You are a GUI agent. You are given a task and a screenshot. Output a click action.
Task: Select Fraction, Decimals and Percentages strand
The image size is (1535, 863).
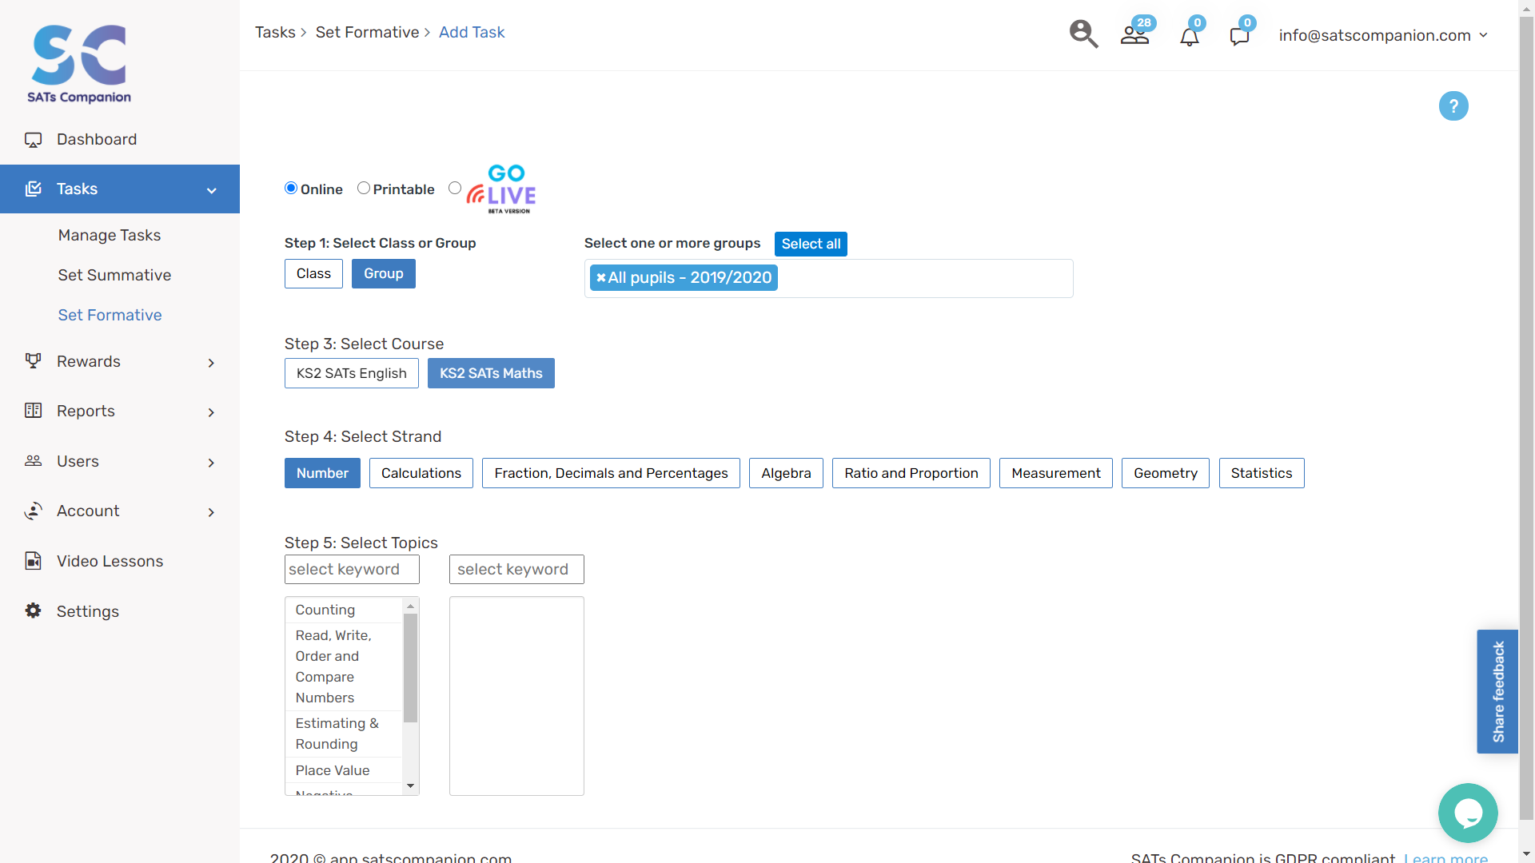[x=611, y=473]
